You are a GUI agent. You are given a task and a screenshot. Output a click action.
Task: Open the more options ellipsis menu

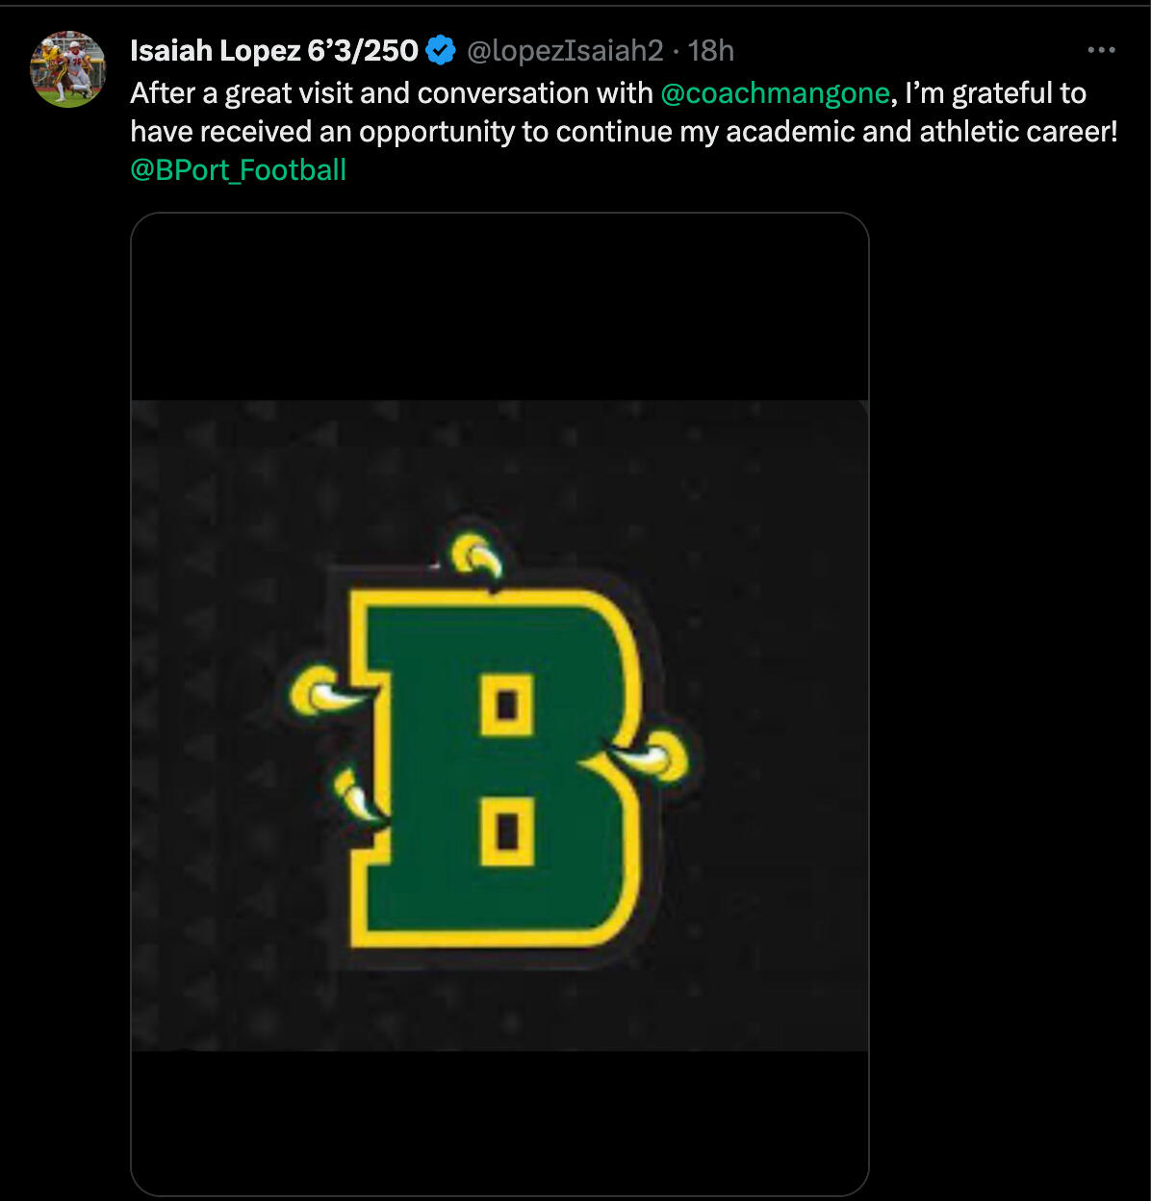click(1101, 50)
